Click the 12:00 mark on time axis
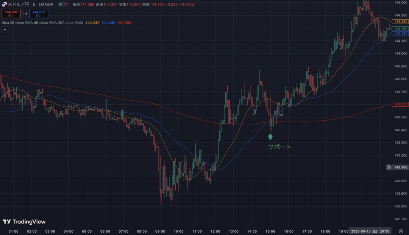 (x=215, y=231)
